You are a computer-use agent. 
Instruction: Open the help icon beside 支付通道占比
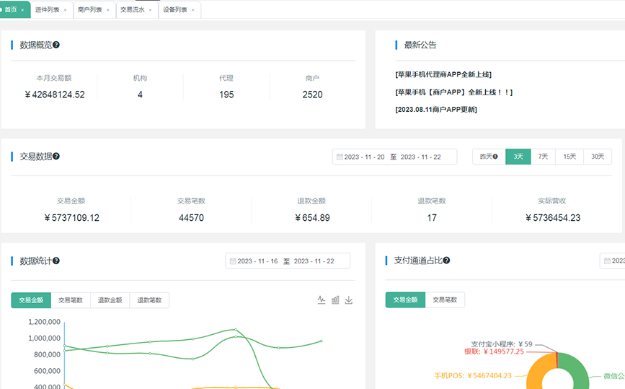pyautogui.click(x=446, y=260)
